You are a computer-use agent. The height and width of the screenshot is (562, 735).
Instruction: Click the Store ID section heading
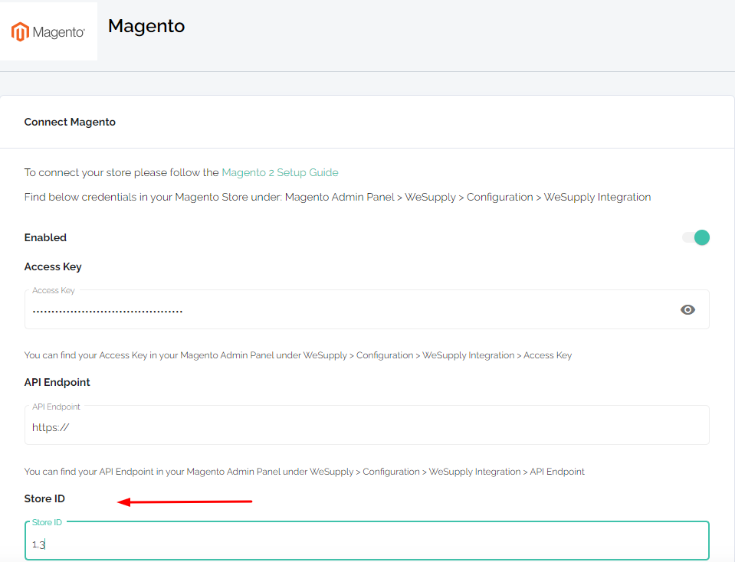[44, 498]
